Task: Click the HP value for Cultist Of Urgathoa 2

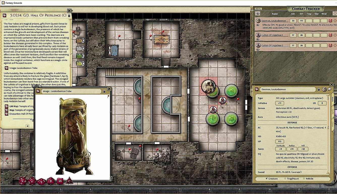Action: [301, 45]
